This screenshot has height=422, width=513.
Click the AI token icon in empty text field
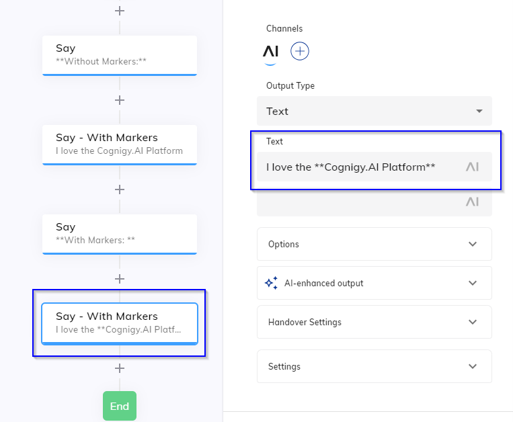[x=472, y=202]
